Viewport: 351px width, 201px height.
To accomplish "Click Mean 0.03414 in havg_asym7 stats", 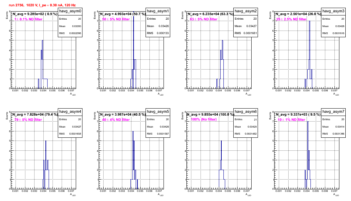I will click(x=333, y=127).
